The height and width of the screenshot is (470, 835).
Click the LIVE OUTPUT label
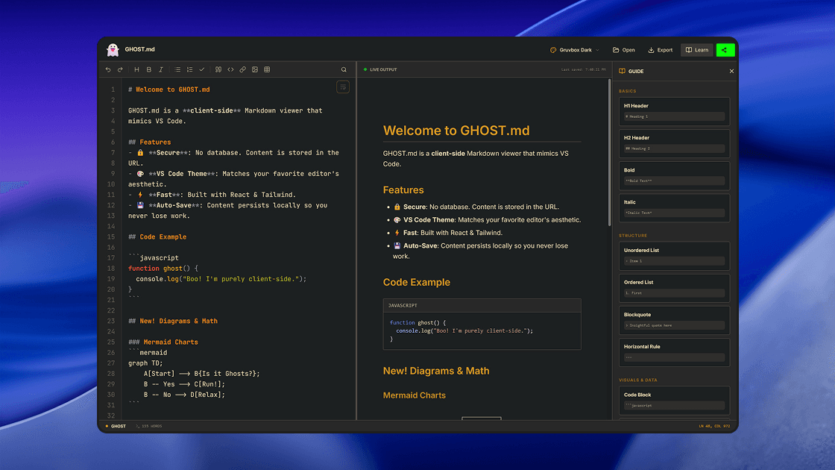[x=383, y=70]
